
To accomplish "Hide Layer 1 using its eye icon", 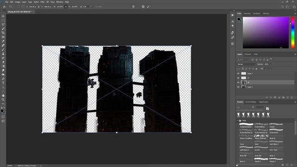I will click(238, 87).
